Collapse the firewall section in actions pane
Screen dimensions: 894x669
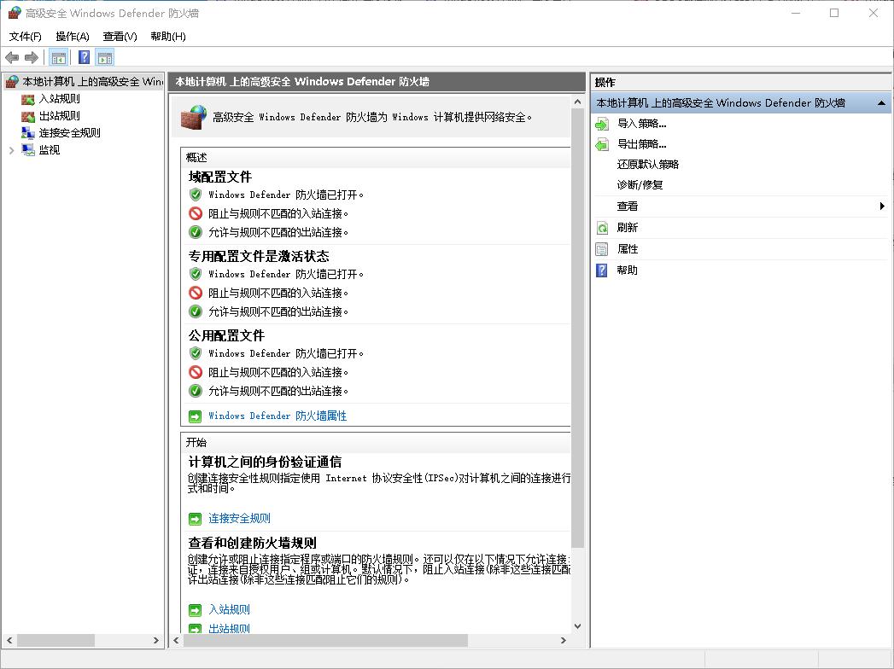(880, 102)
